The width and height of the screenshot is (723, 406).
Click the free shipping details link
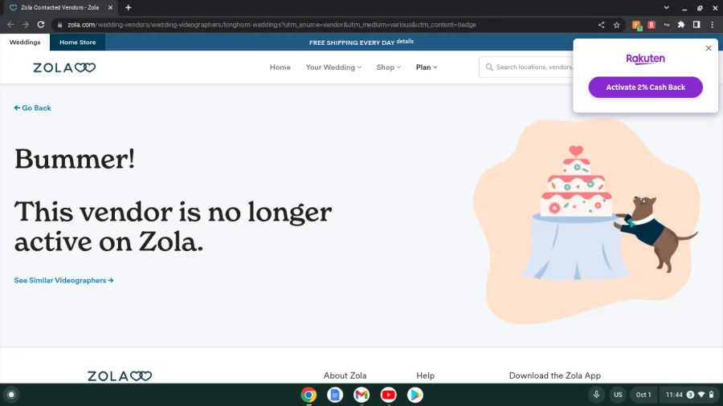click(405, 41)
